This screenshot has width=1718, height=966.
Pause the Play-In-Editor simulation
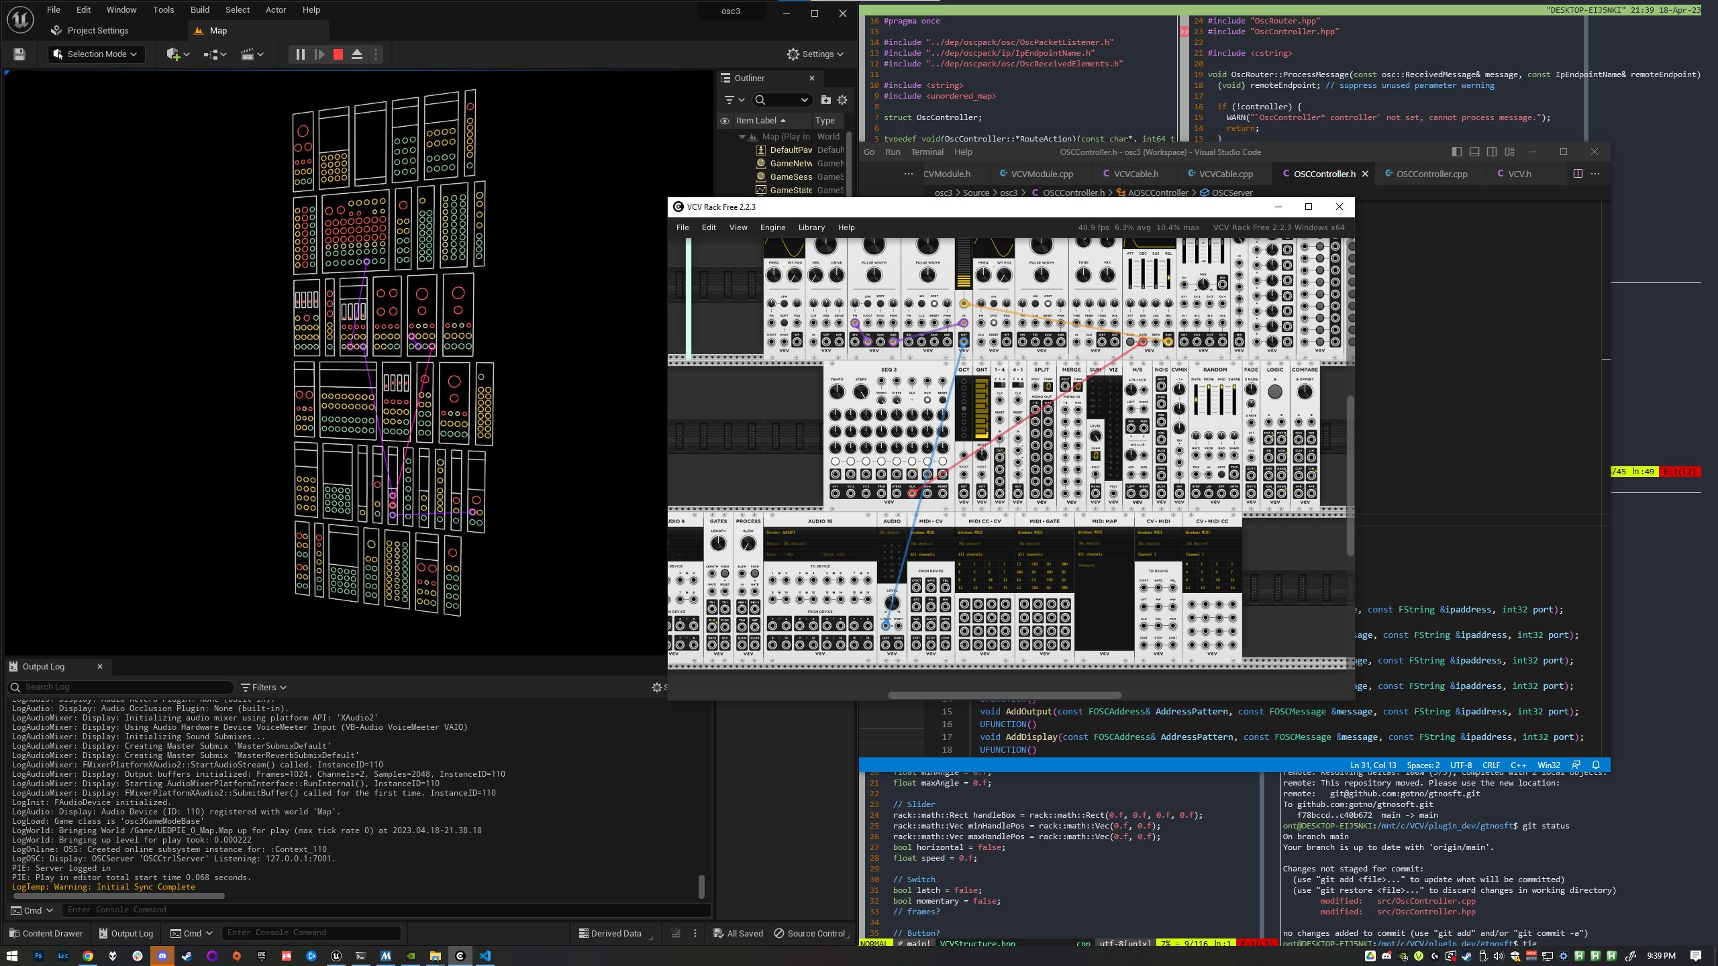coord(300,54)
